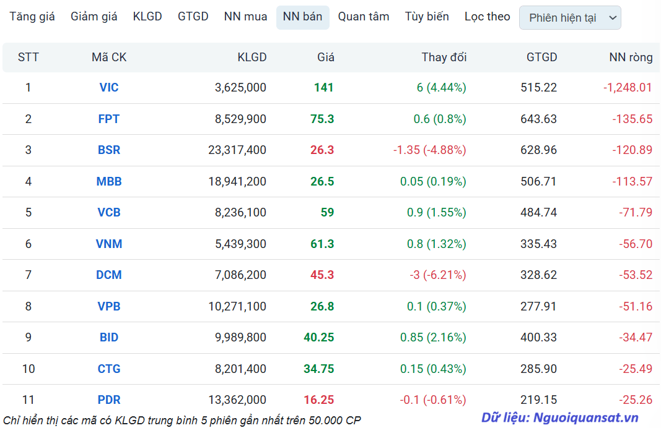Select the price cell 26.5

pyautogui.click(x=322, y=181)
